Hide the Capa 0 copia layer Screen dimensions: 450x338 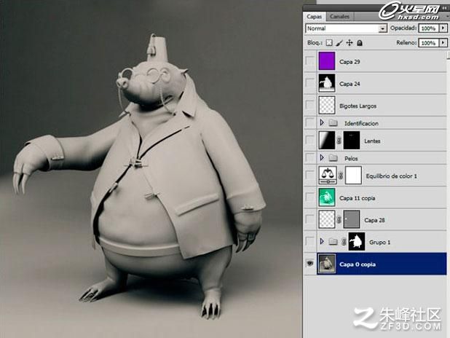pos(310,264)
